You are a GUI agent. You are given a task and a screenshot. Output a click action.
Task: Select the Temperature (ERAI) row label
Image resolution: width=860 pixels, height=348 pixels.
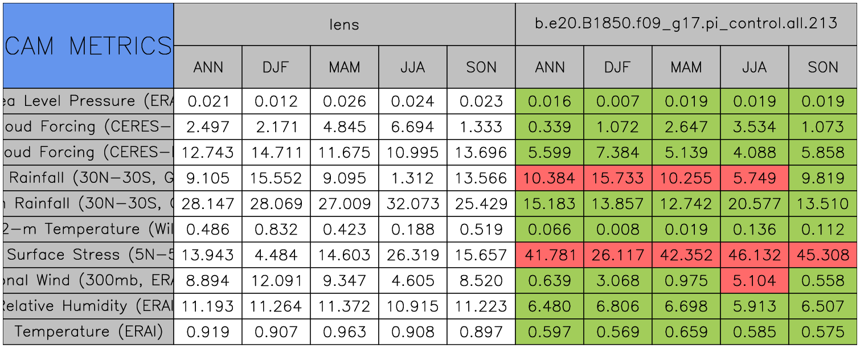click(88, 332)
